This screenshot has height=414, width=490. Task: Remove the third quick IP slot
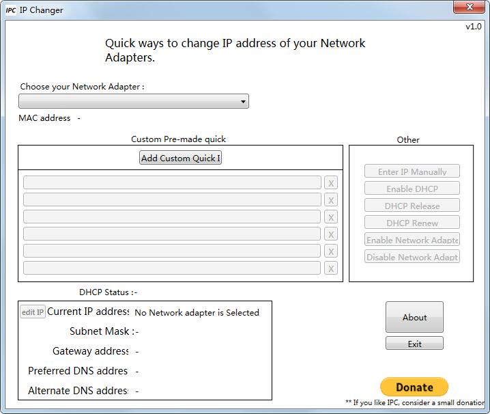[331, 217]
